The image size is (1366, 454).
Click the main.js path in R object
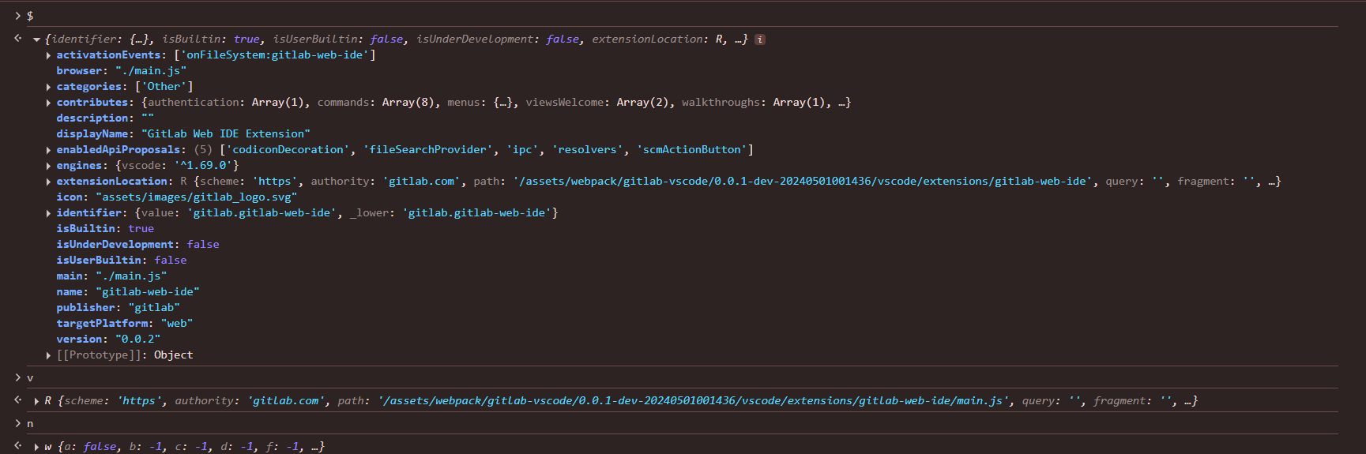click(694, 401)
